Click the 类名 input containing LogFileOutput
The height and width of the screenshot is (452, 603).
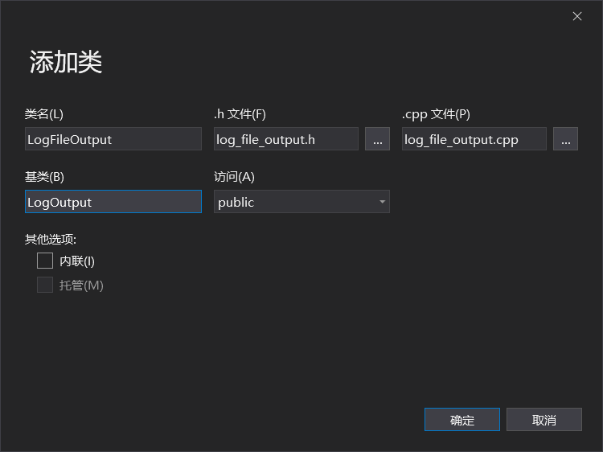[113, 139]
